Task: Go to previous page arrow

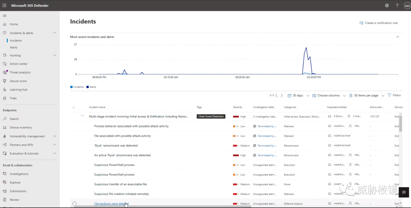Action: 276,95
